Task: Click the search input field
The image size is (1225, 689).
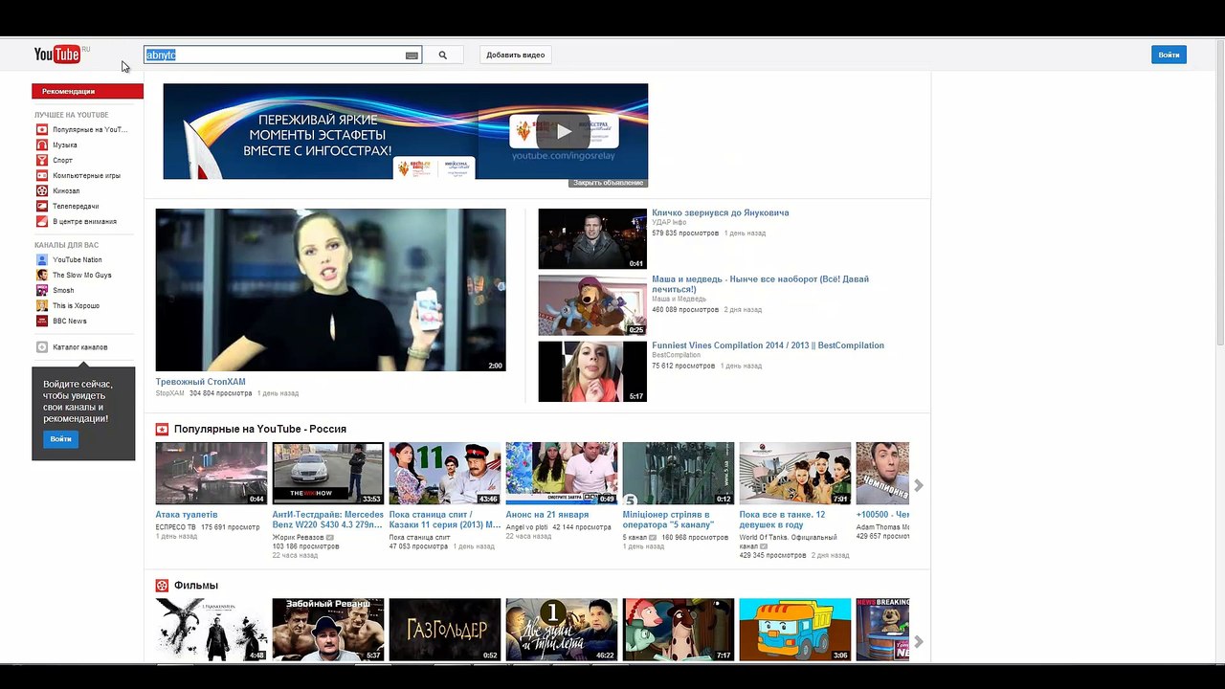Action: click(x=275, y=56)
